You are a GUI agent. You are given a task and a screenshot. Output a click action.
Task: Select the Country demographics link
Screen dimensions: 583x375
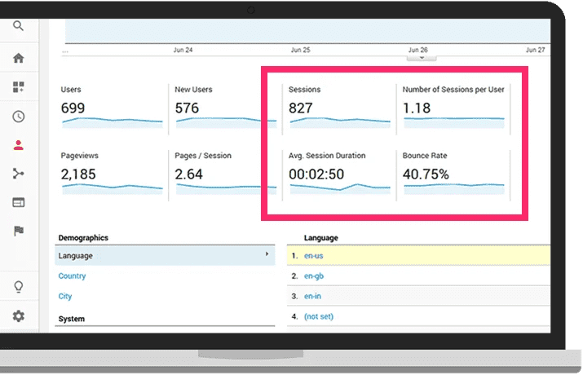click(72, 276)
